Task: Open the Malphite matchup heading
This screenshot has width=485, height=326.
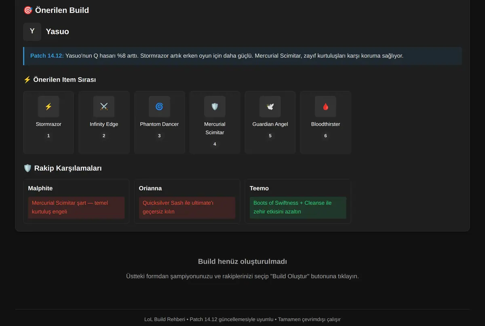Action: point(40,188)
